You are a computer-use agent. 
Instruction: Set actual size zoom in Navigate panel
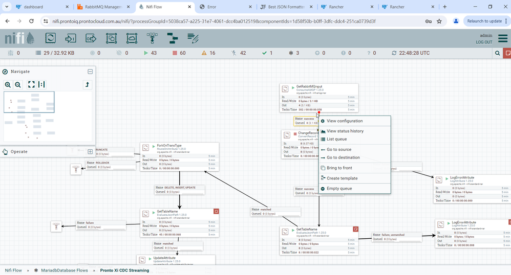tap(41, 85)
